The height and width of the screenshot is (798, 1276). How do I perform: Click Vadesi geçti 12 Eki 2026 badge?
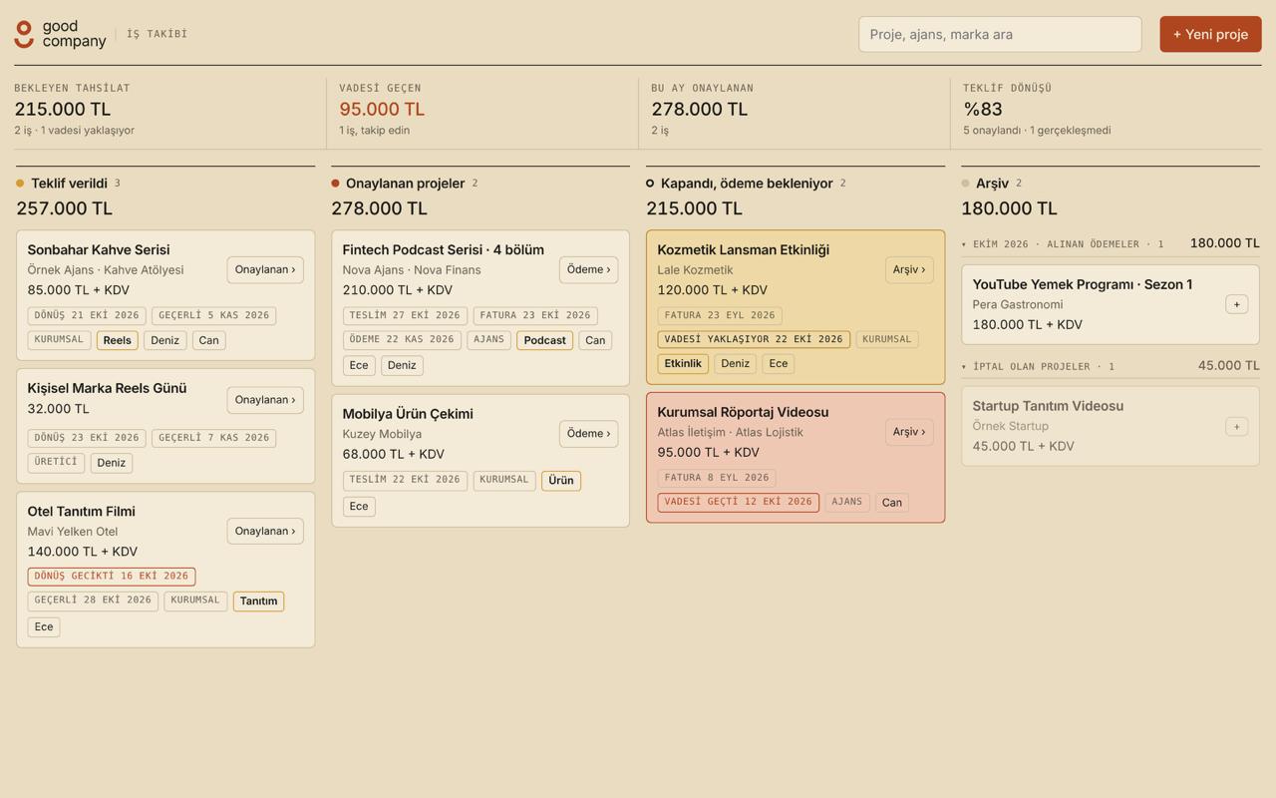(x=739, y=502)
